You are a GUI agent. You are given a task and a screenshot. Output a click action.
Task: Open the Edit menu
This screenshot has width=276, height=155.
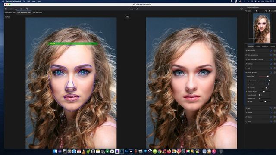28,1
